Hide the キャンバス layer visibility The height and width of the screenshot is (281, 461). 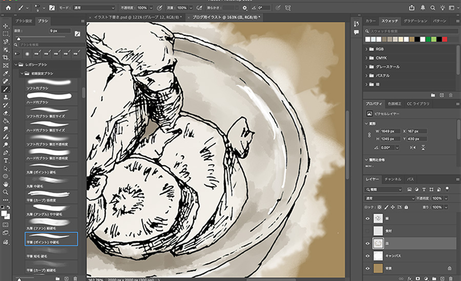click(367, 255)
